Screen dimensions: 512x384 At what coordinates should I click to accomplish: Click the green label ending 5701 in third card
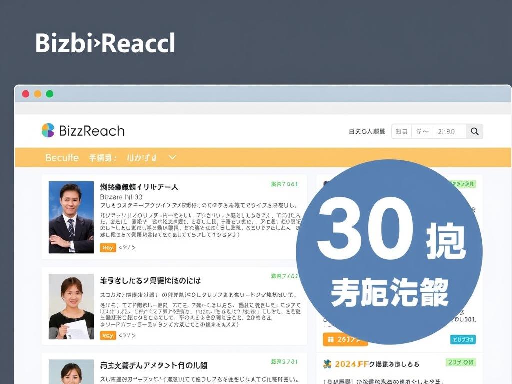click(284, 362)
